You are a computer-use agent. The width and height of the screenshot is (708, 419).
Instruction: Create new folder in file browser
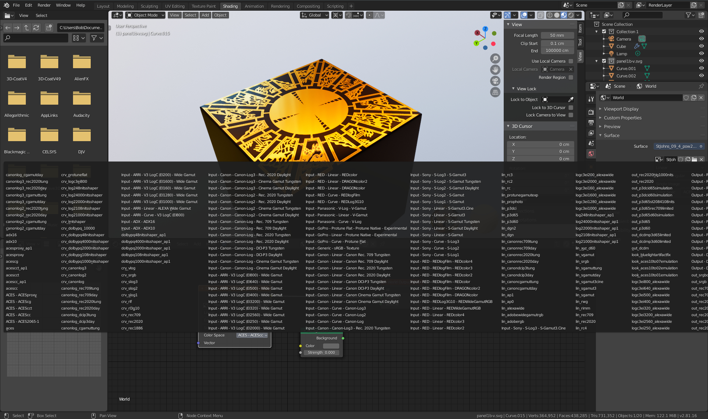[49, 28]
